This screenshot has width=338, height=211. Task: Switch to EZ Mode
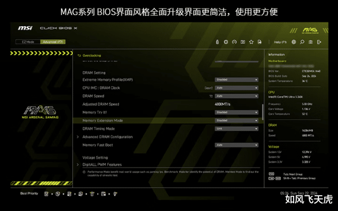pyautogui.click(x=28, y=42)
